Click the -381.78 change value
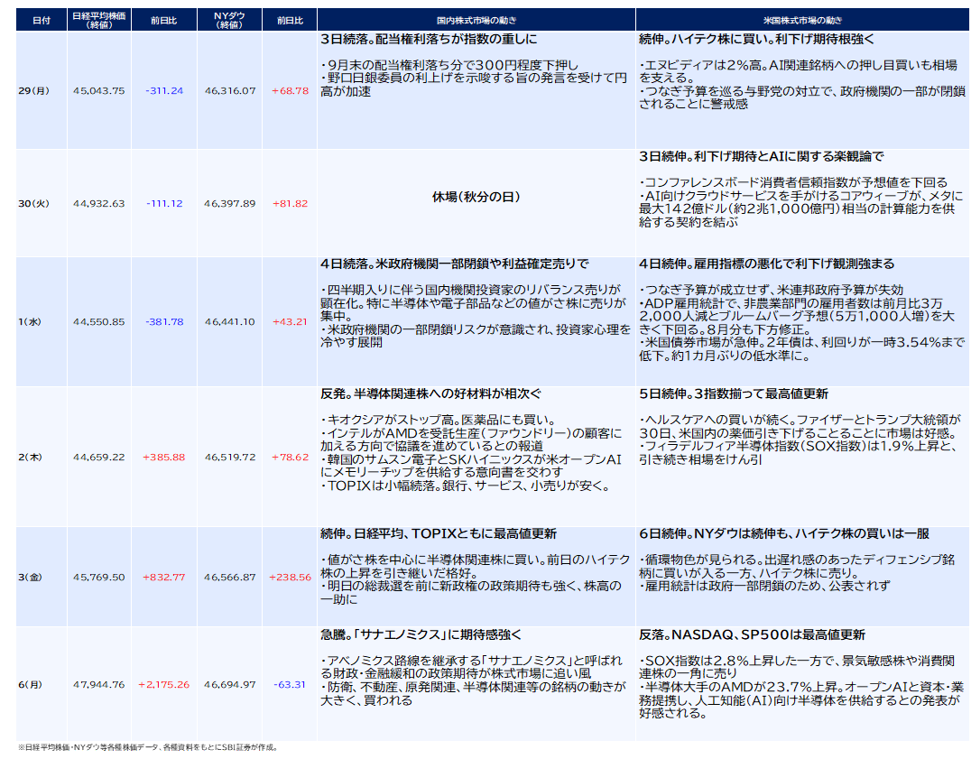Screen dimensions: 971x759 (x=163, y=322)
